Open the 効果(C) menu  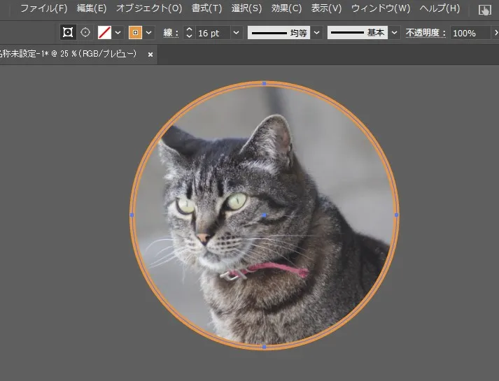pos(286,8)
